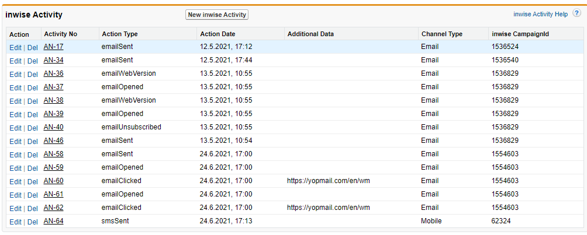Click the New inwise Activity button
Viewport: 587px width, 235px height.
tap(217, 15)
